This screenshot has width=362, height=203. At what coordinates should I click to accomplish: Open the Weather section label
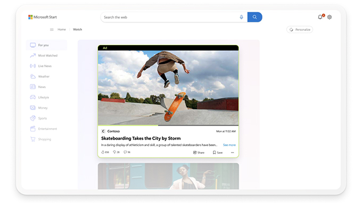point(44,77)
